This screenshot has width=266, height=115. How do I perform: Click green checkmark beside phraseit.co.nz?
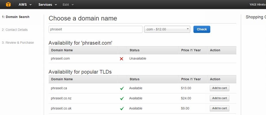122,98
